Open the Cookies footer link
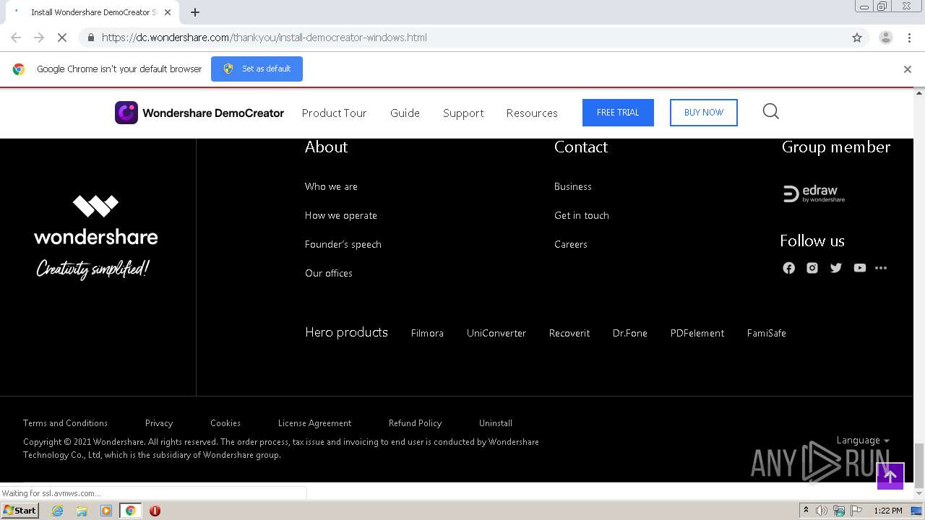The width and height of the screenshot is (925, 520). pos(225,423)
